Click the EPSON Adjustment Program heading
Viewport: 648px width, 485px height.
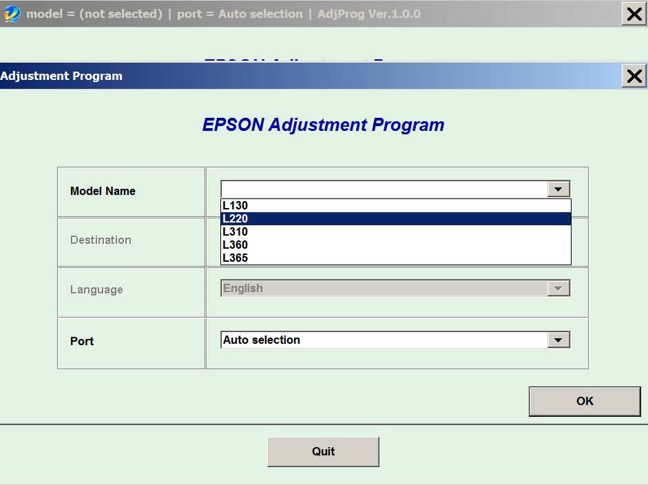(323, 125)
